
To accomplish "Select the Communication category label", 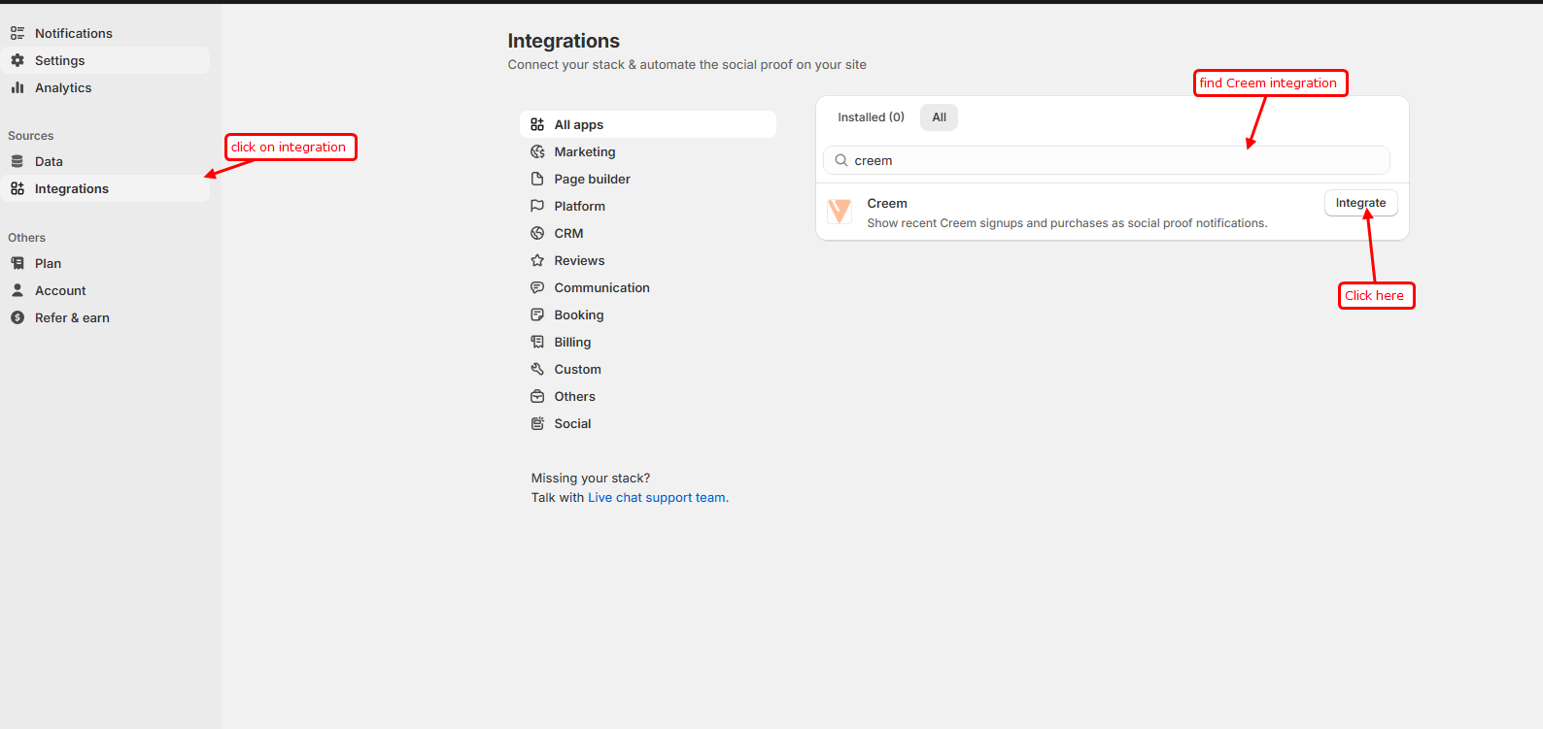I will [601, 287].
